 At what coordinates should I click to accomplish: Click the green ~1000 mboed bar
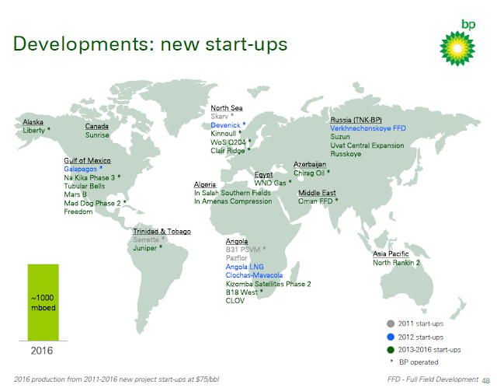tap(43, 302)
